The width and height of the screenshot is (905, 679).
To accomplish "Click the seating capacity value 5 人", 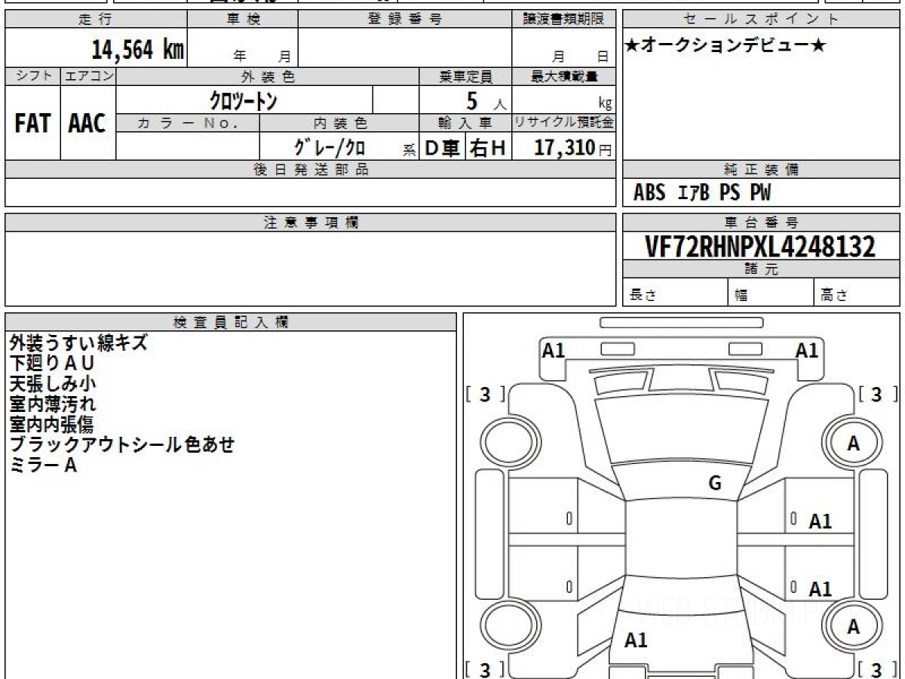I will pos(486,101).
